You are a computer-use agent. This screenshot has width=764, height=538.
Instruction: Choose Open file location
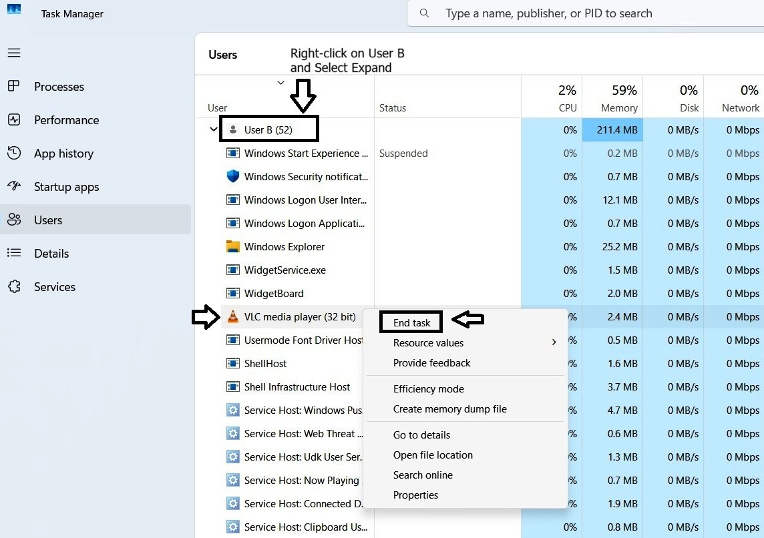click(433, 455)
